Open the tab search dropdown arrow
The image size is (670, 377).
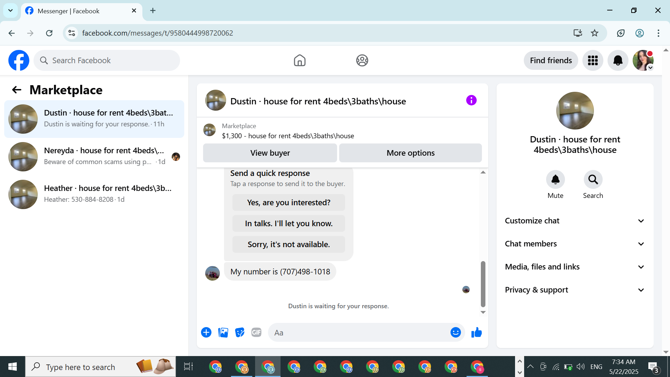(x=10, y=10)
